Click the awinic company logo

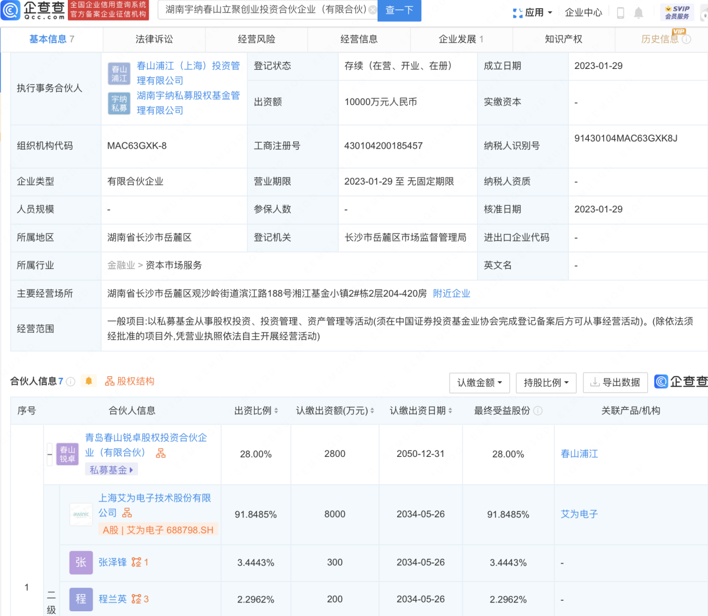pyautogui.click(x=81, y=514)
